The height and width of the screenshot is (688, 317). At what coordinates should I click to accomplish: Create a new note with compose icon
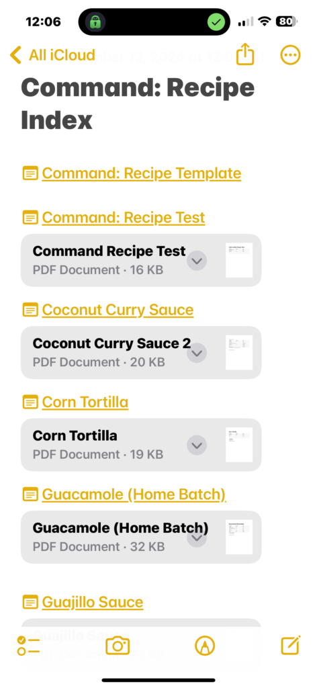coord(290,645)
